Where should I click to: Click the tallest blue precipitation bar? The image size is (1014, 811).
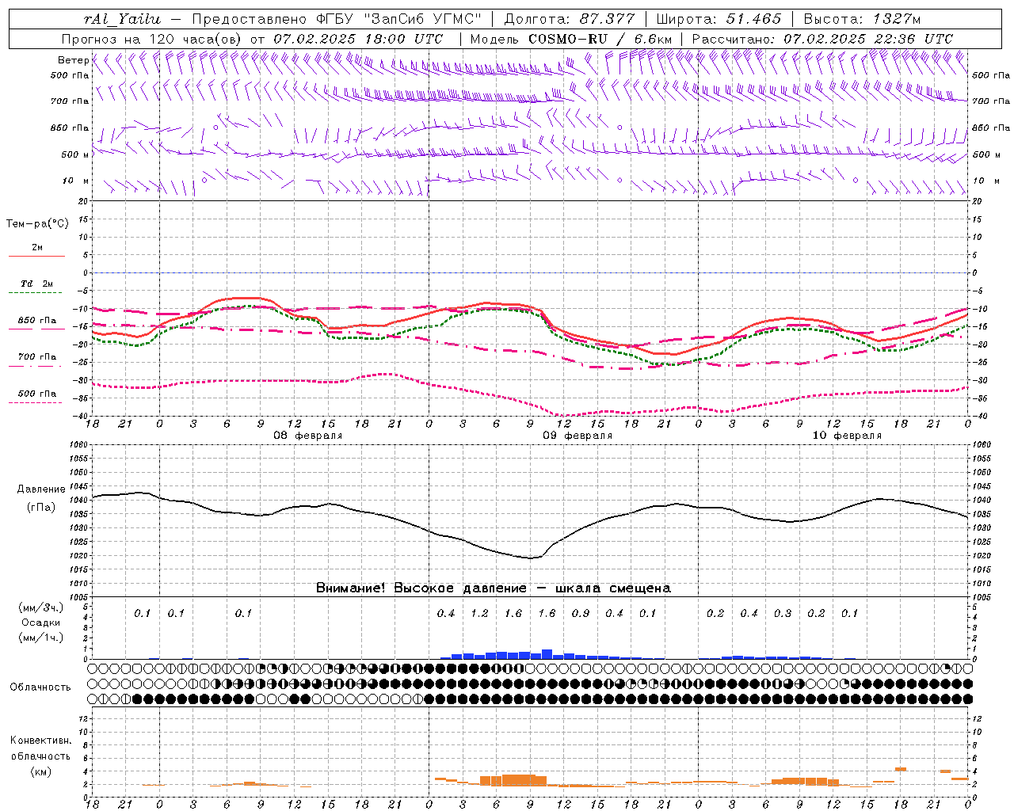click(x=547, y=654)
